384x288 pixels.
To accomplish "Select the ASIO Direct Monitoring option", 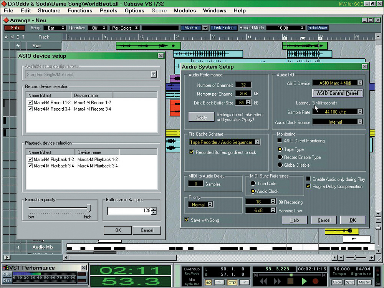I will (x=280, y=141).
